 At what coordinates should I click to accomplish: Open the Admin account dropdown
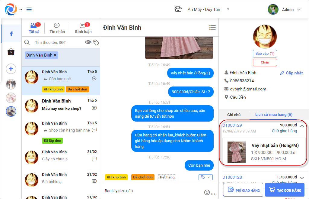coord(291,9)
